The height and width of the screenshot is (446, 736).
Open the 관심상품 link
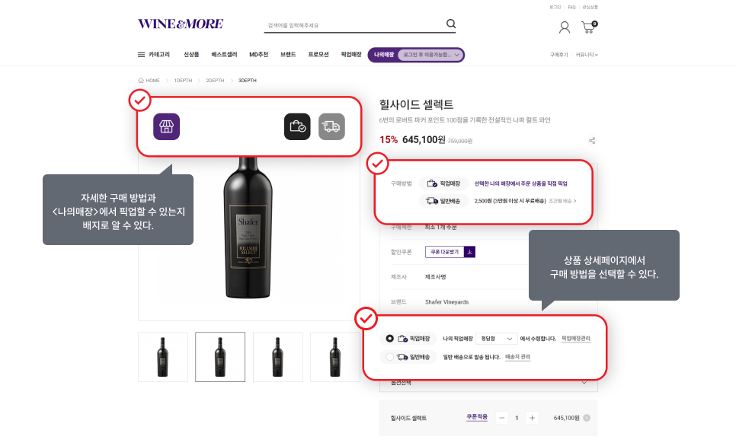590,8
